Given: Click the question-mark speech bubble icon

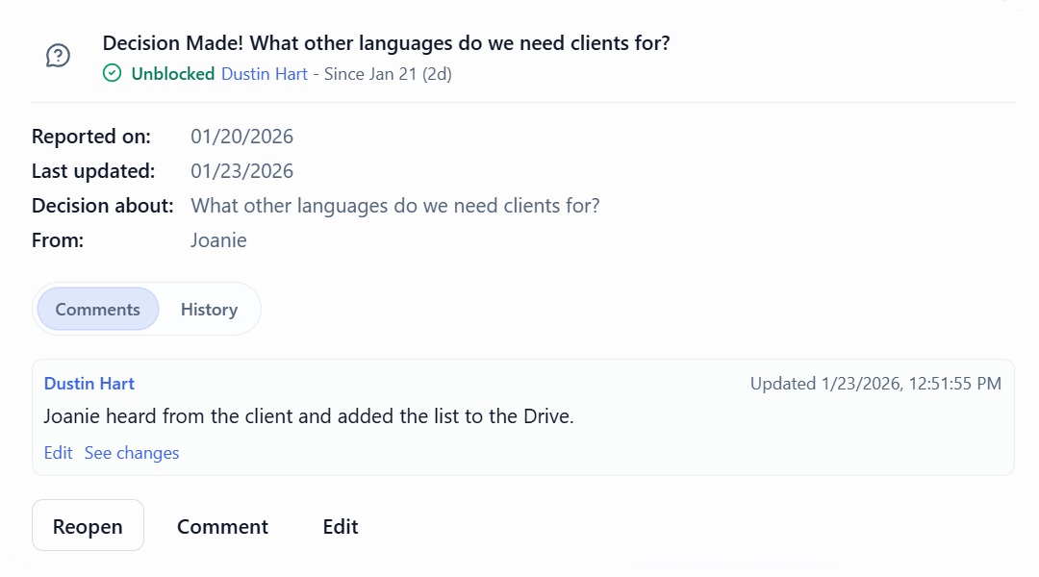Looking at the screenshot, I should tap(58, 56).
